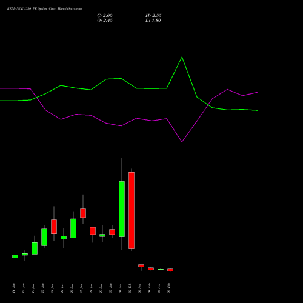This screenshot has height=303, width=303.
Task: Click the small red candlestick above 03 Feb
Action: pos(141,265)
